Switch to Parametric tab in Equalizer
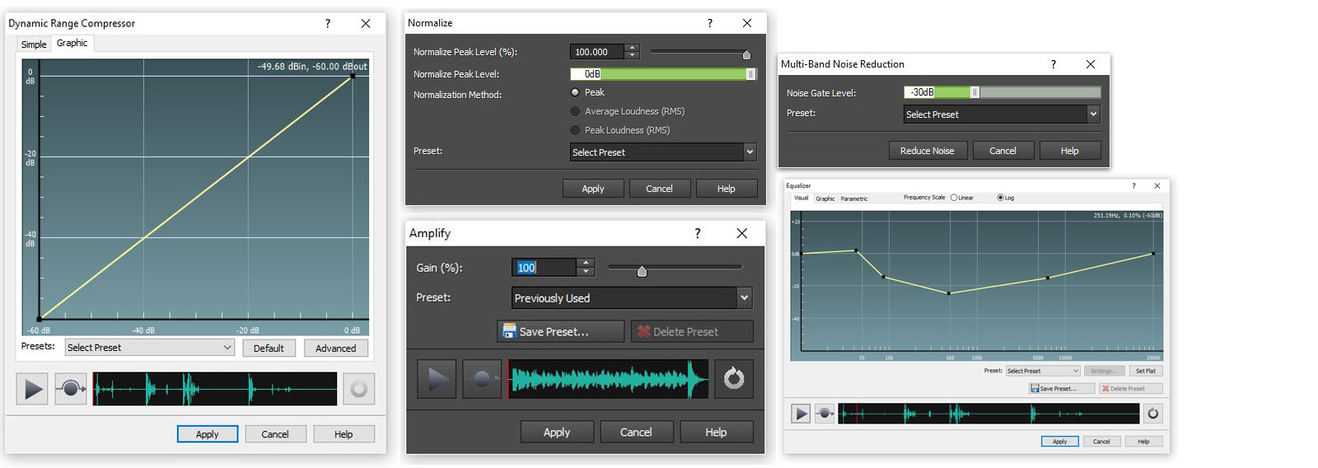Image resolution: width=1318 pixels, height=468 pixels. (854, 199)
